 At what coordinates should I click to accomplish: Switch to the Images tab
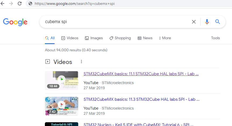94,38
